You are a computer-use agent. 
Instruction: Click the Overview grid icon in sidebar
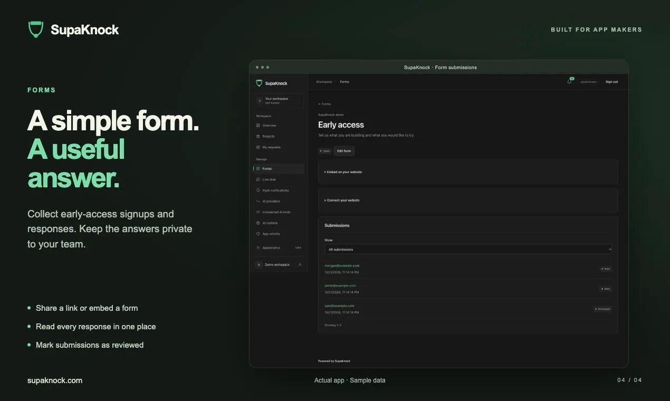258,126
